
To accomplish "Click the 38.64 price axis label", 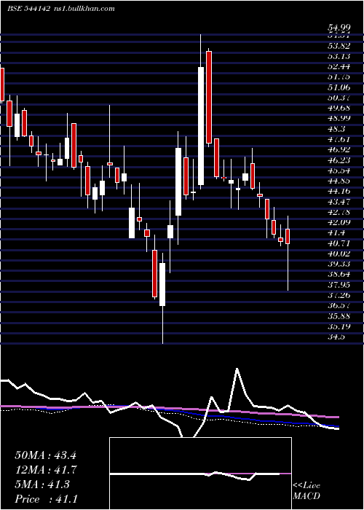I will tap(339, 275).
